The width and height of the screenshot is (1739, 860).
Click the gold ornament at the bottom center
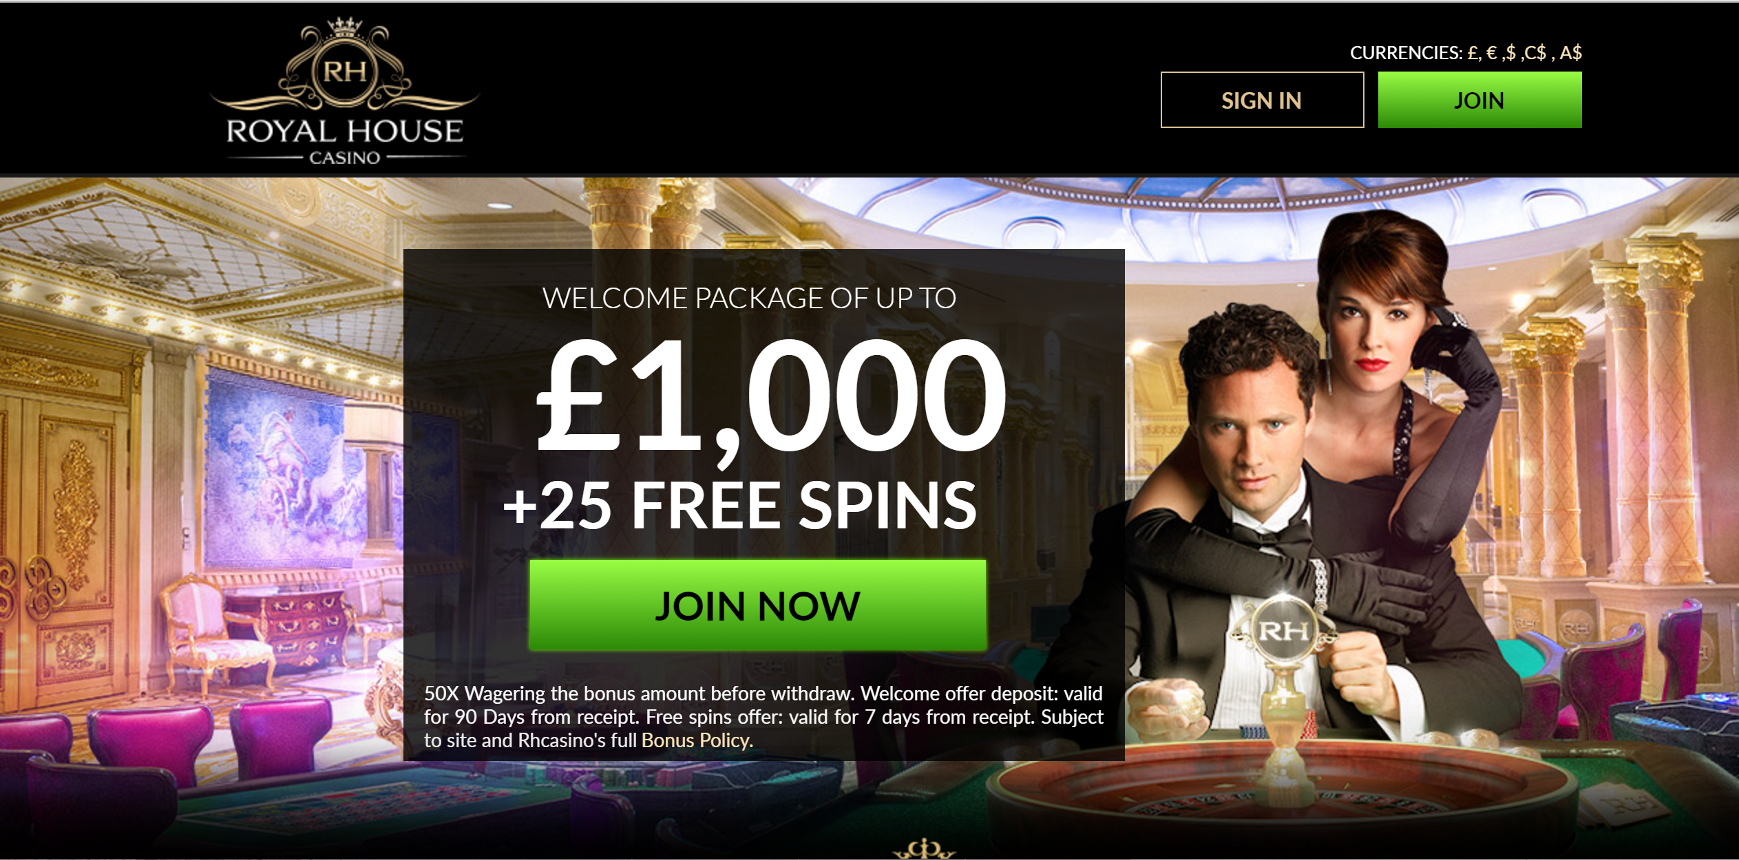point(924,849)
